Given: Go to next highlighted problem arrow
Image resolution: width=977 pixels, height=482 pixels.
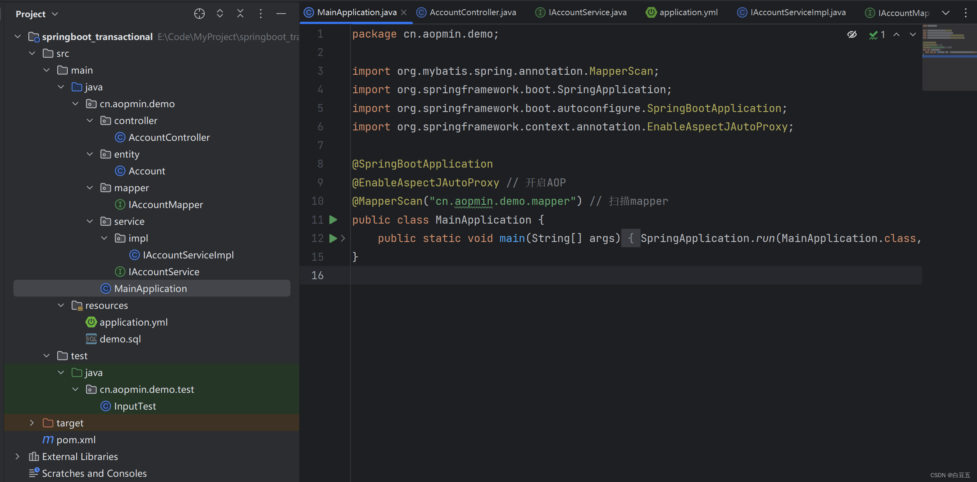Looking at the screenshot, I should [x=913, y=35].
